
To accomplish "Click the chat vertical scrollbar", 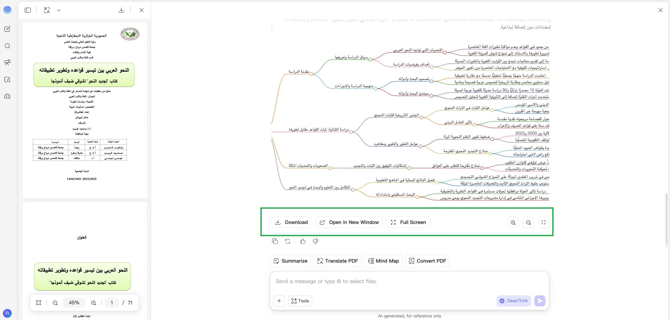I will click(666, 220).
